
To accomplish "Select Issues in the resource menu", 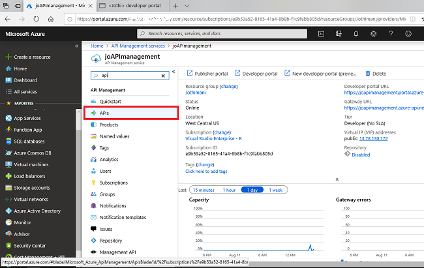I will (x=101, y=229).
